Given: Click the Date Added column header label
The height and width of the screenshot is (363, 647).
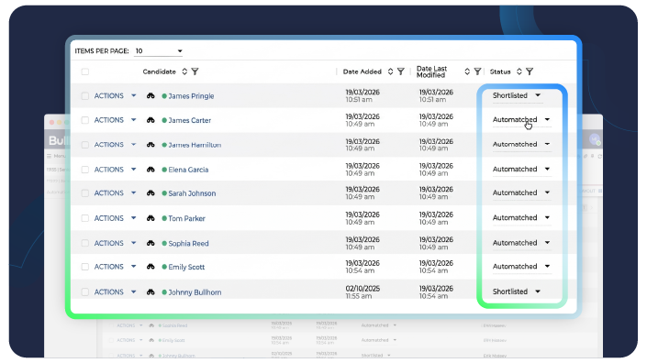Looking at the screenshot, I should pyautogui.click(x=363, y=71).
